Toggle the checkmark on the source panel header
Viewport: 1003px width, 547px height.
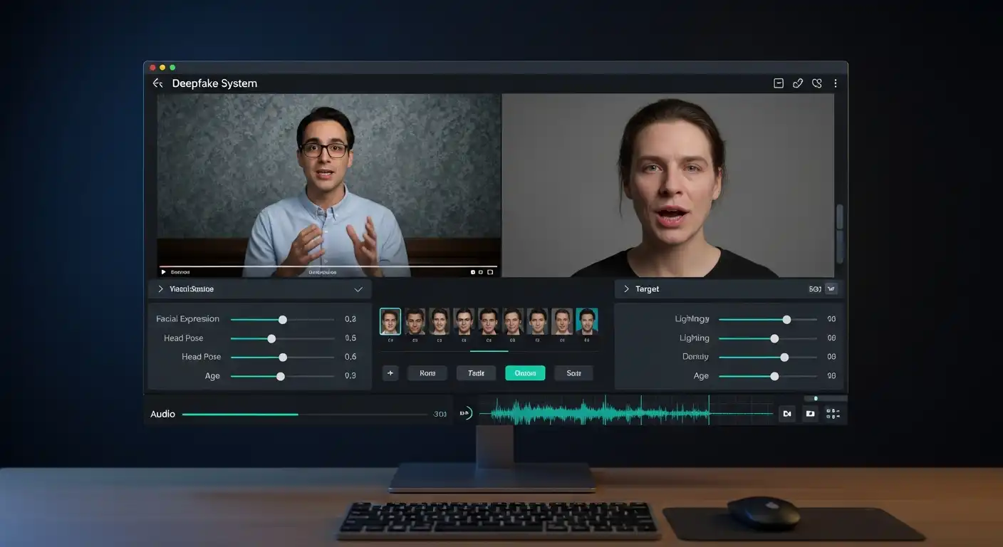(x=358, y=289)
